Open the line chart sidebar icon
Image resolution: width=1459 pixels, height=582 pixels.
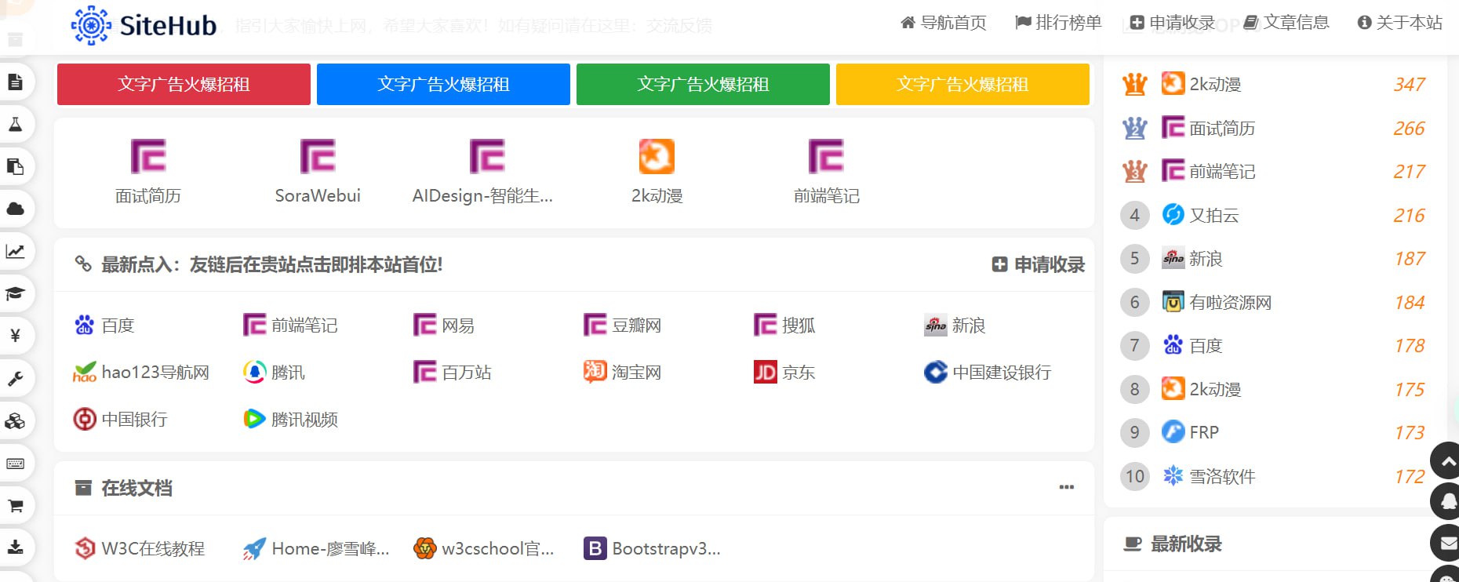15,251
